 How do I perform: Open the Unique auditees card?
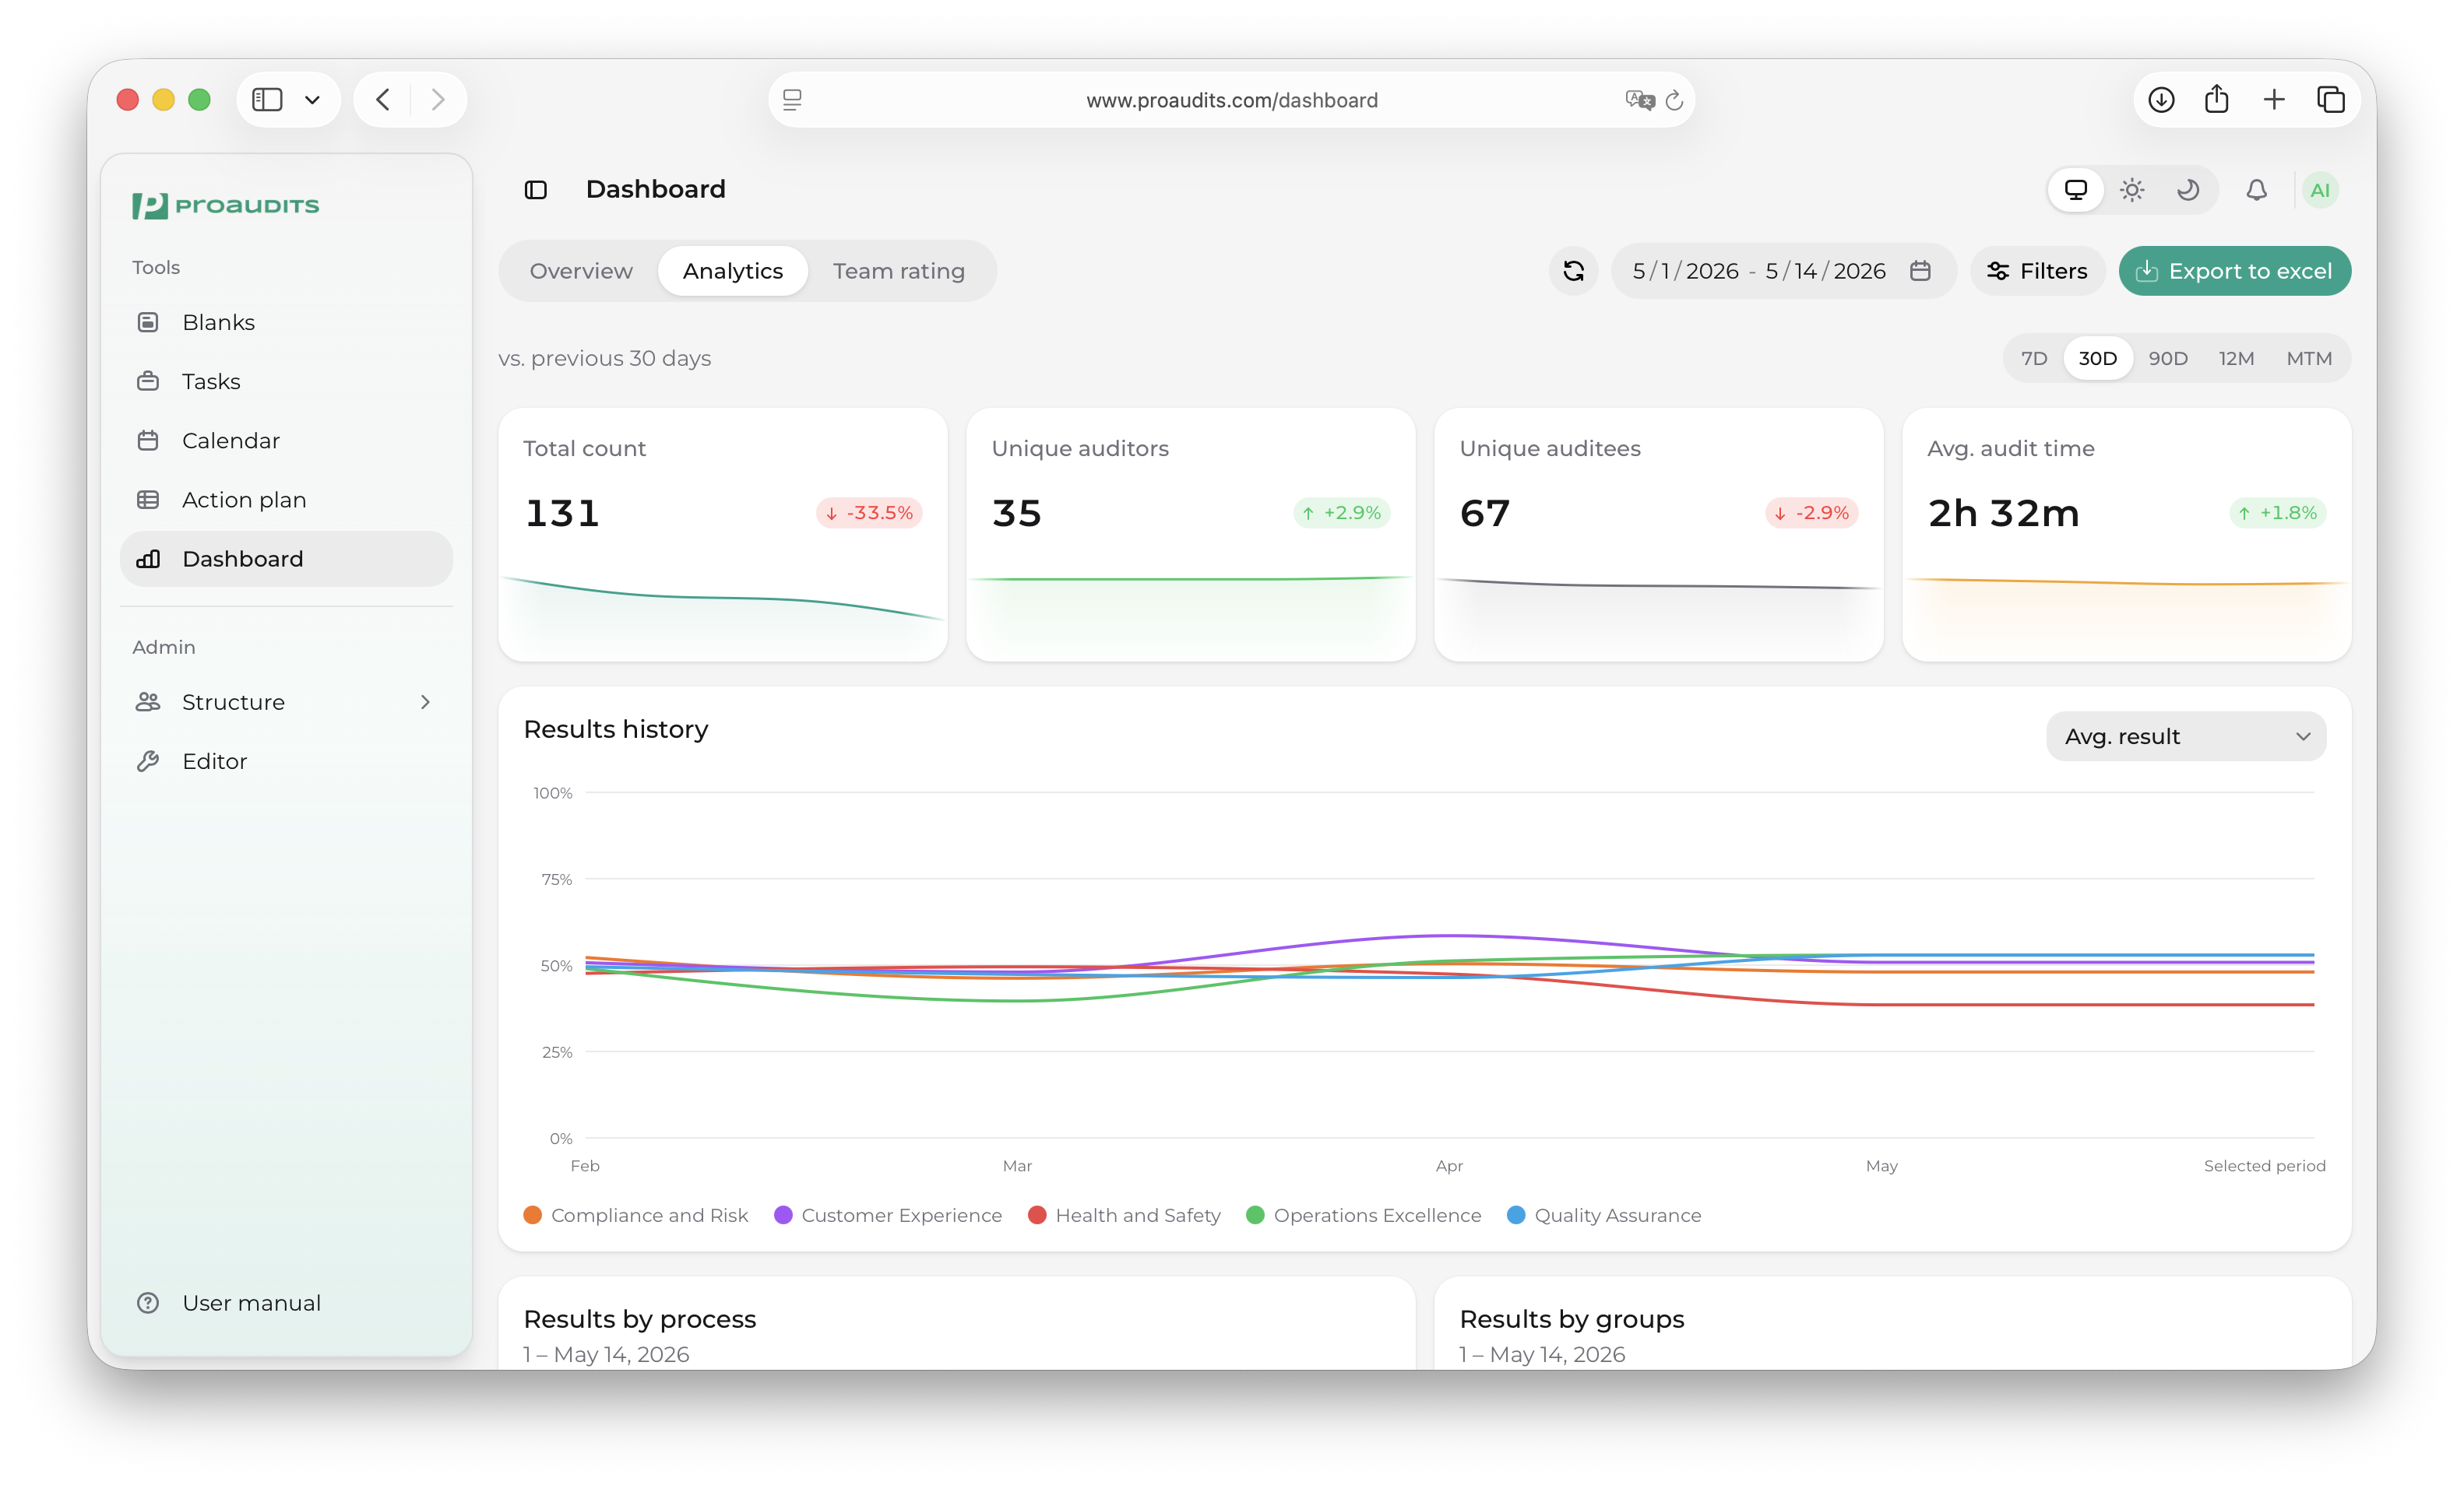pyautogui.click(x=1658, y=535)
